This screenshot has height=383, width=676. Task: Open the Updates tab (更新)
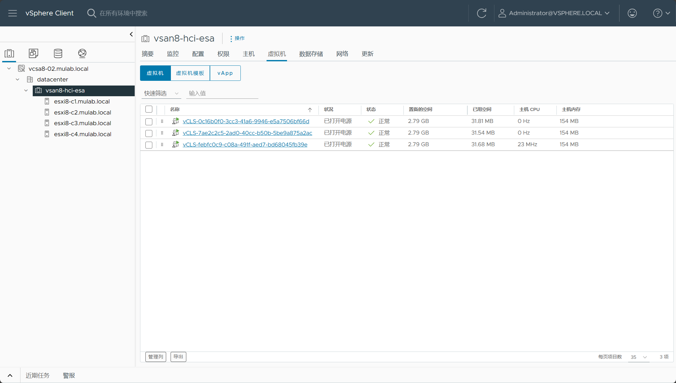click(x=367, y=54)
